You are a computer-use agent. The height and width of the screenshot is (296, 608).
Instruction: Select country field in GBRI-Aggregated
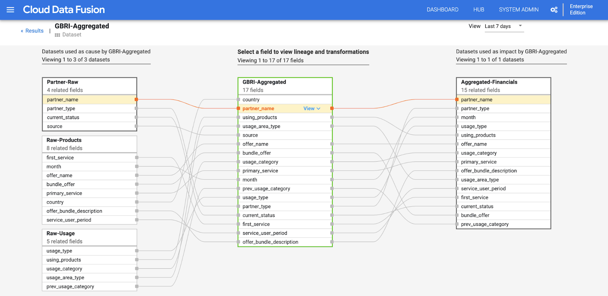[285, 99]
